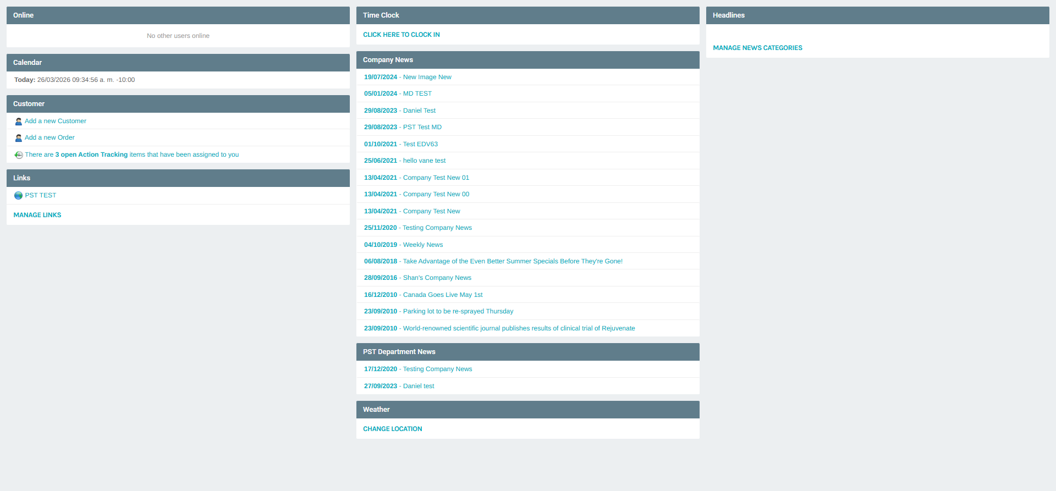Open news item MD TEST
Viewport: 1056px width, 491px height.
point(398,93)
